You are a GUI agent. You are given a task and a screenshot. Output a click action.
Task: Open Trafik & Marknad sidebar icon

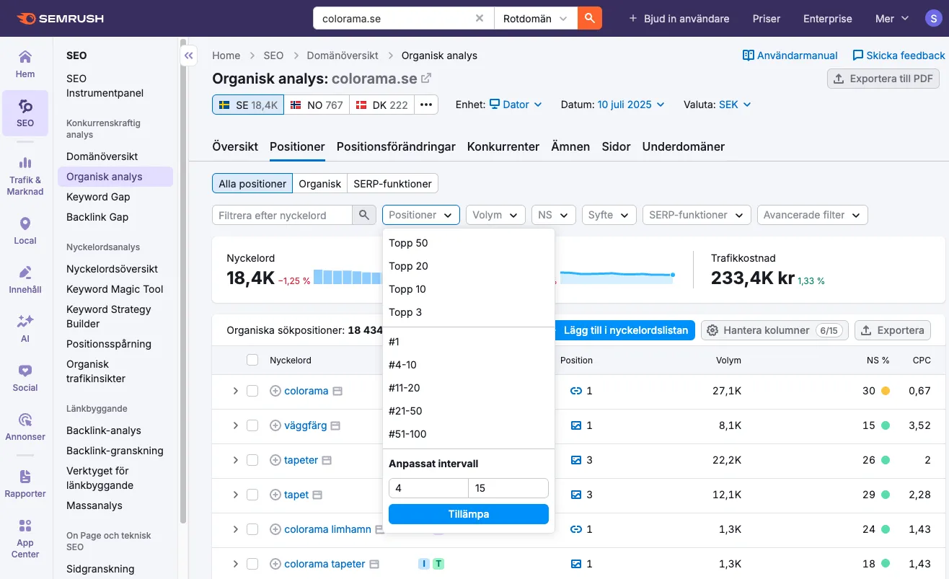tap(25, 176)
